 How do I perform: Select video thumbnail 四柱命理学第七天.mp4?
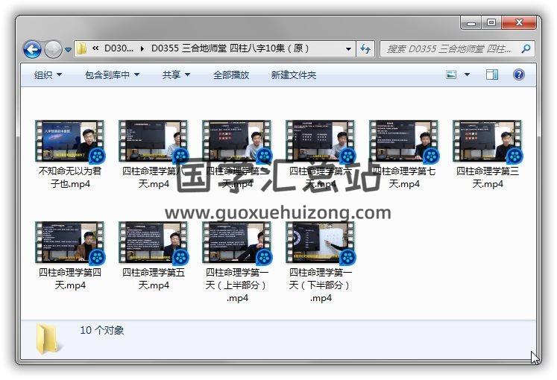(404, 142)
